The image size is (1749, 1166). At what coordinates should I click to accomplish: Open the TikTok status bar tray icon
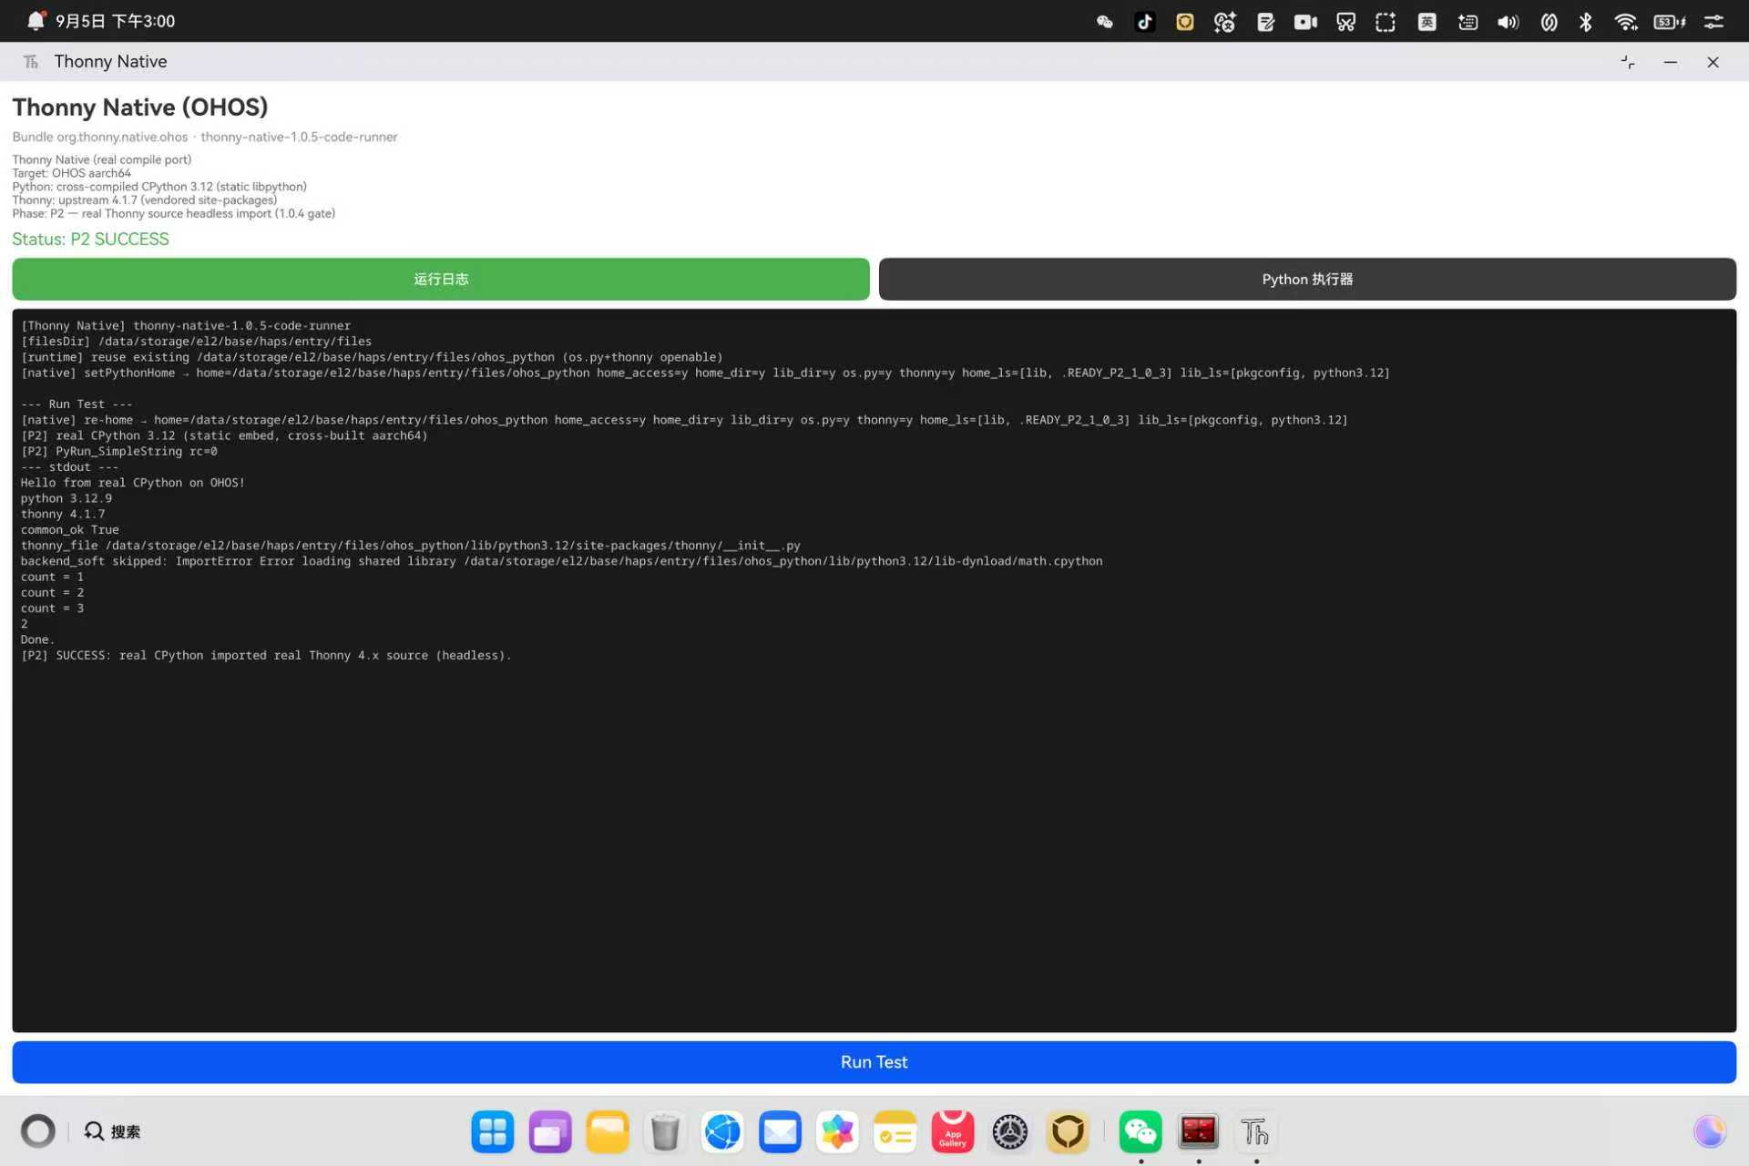pos(1145,22)
